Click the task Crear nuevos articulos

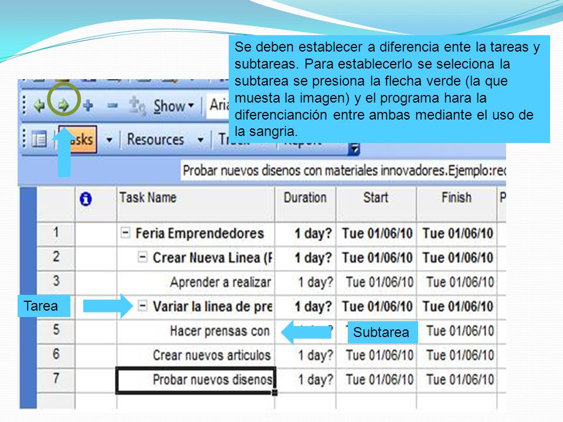click(x=212, y=355)
